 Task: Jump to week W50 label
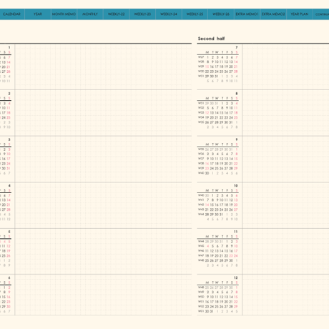pyautogui.click(x=201, y=297)
